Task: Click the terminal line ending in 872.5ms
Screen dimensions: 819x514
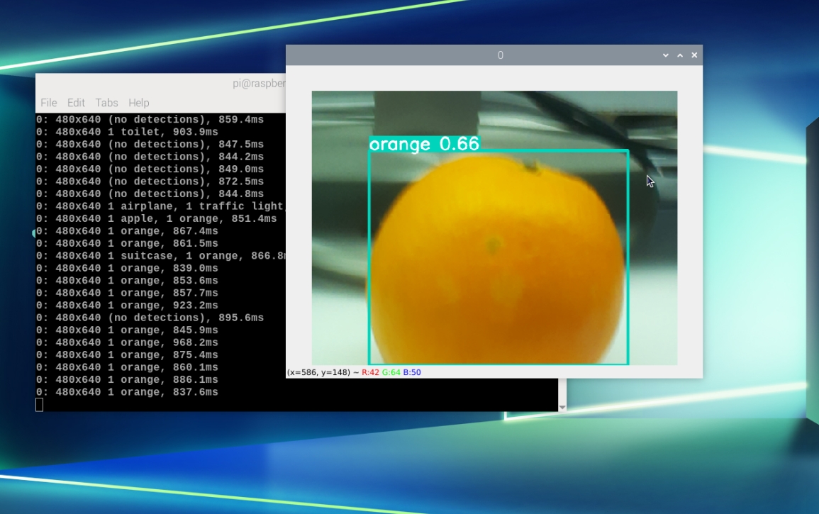Action: coord(150,181)
